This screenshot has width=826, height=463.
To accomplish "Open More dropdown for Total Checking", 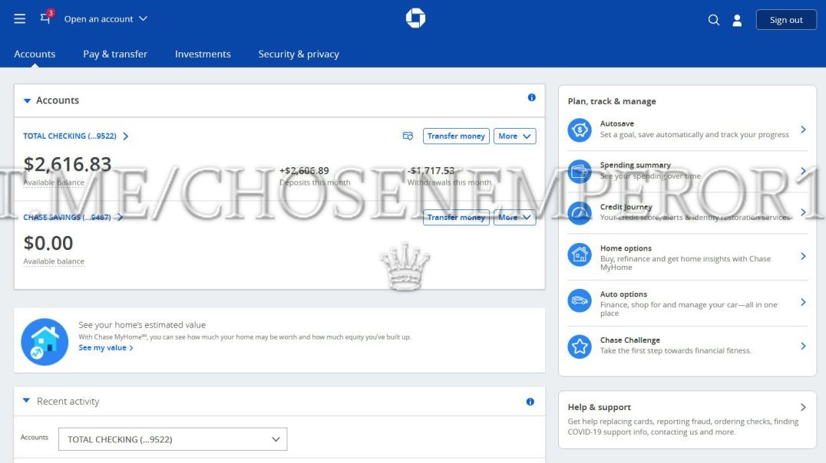I will pos(514,136).
